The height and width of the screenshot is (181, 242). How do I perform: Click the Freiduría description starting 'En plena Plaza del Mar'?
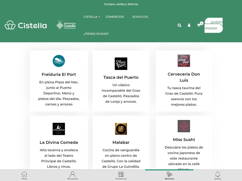click(59, 93)
